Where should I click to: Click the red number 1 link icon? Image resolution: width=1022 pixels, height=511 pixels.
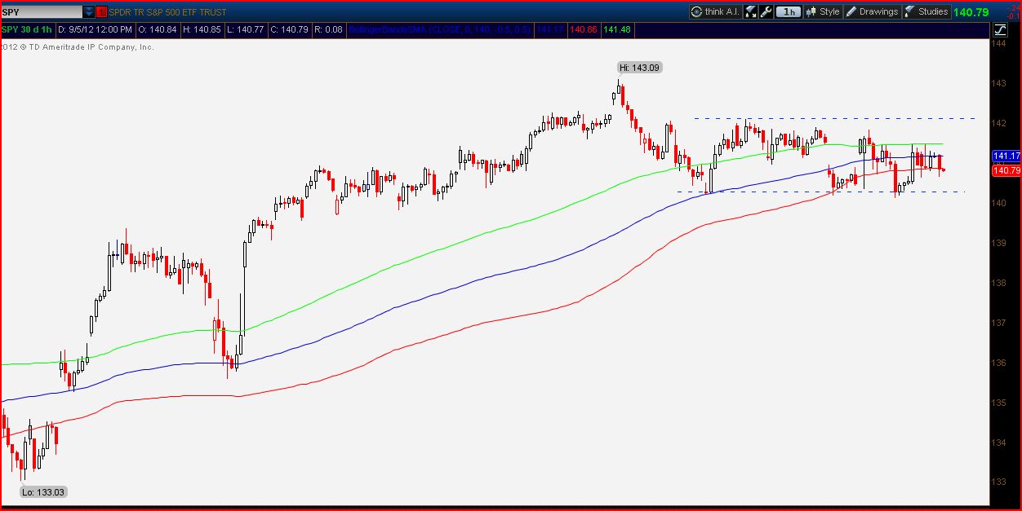click(101, 12)
